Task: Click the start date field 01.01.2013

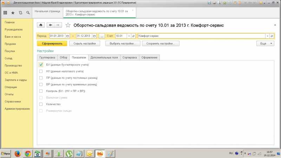Action: tap(57, 36)
